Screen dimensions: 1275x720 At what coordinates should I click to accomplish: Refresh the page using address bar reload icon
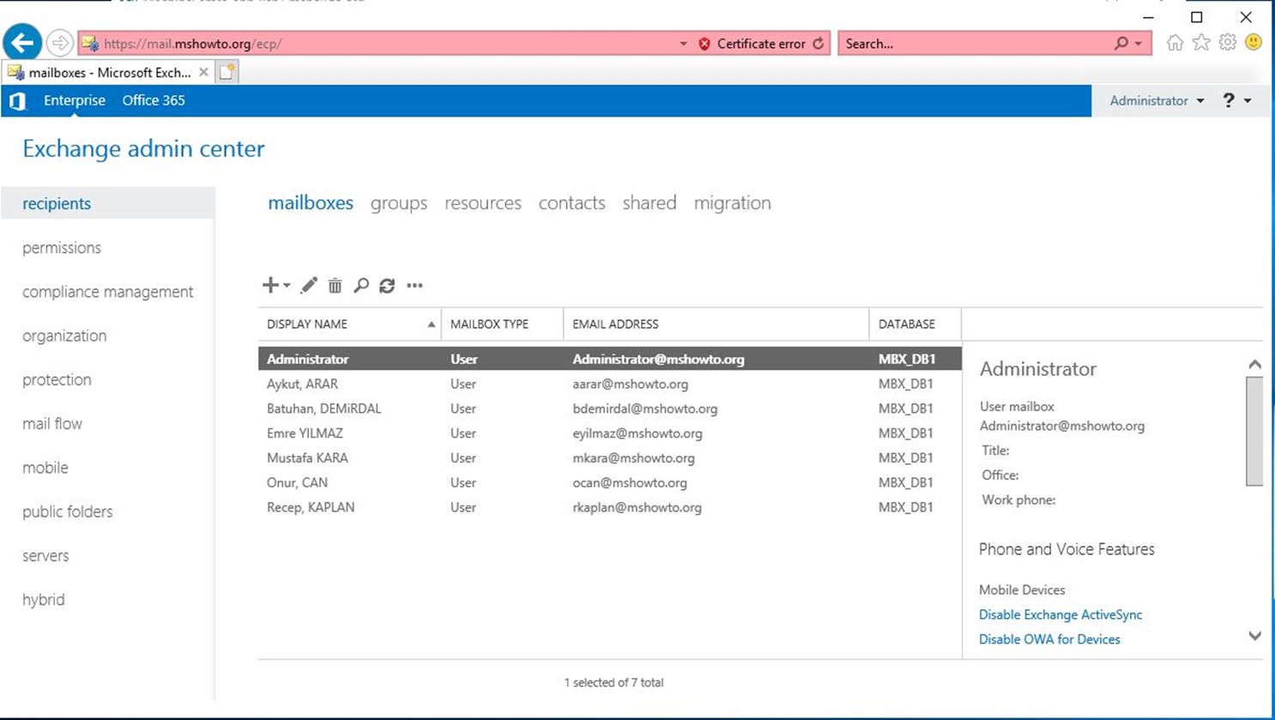(819, 43)
